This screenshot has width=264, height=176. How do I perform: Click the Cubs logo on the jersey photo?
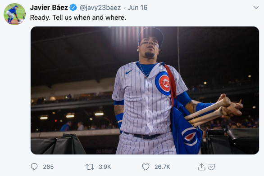click(163, 84)
